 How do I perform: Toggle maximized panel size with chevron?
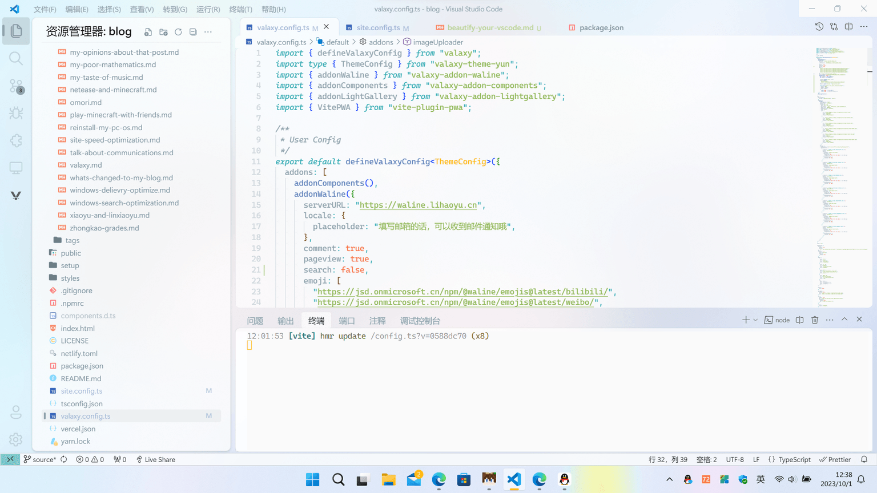tap(844, 320)
